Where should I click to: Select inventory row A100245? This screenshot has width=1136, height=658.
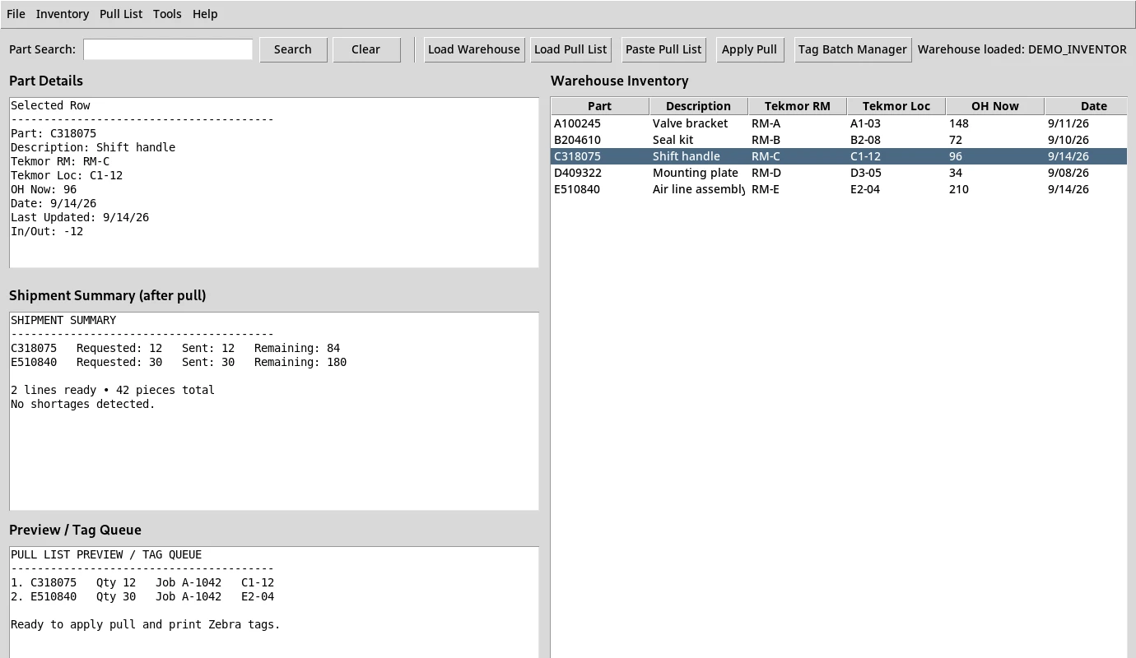click(x=839, y=123)
